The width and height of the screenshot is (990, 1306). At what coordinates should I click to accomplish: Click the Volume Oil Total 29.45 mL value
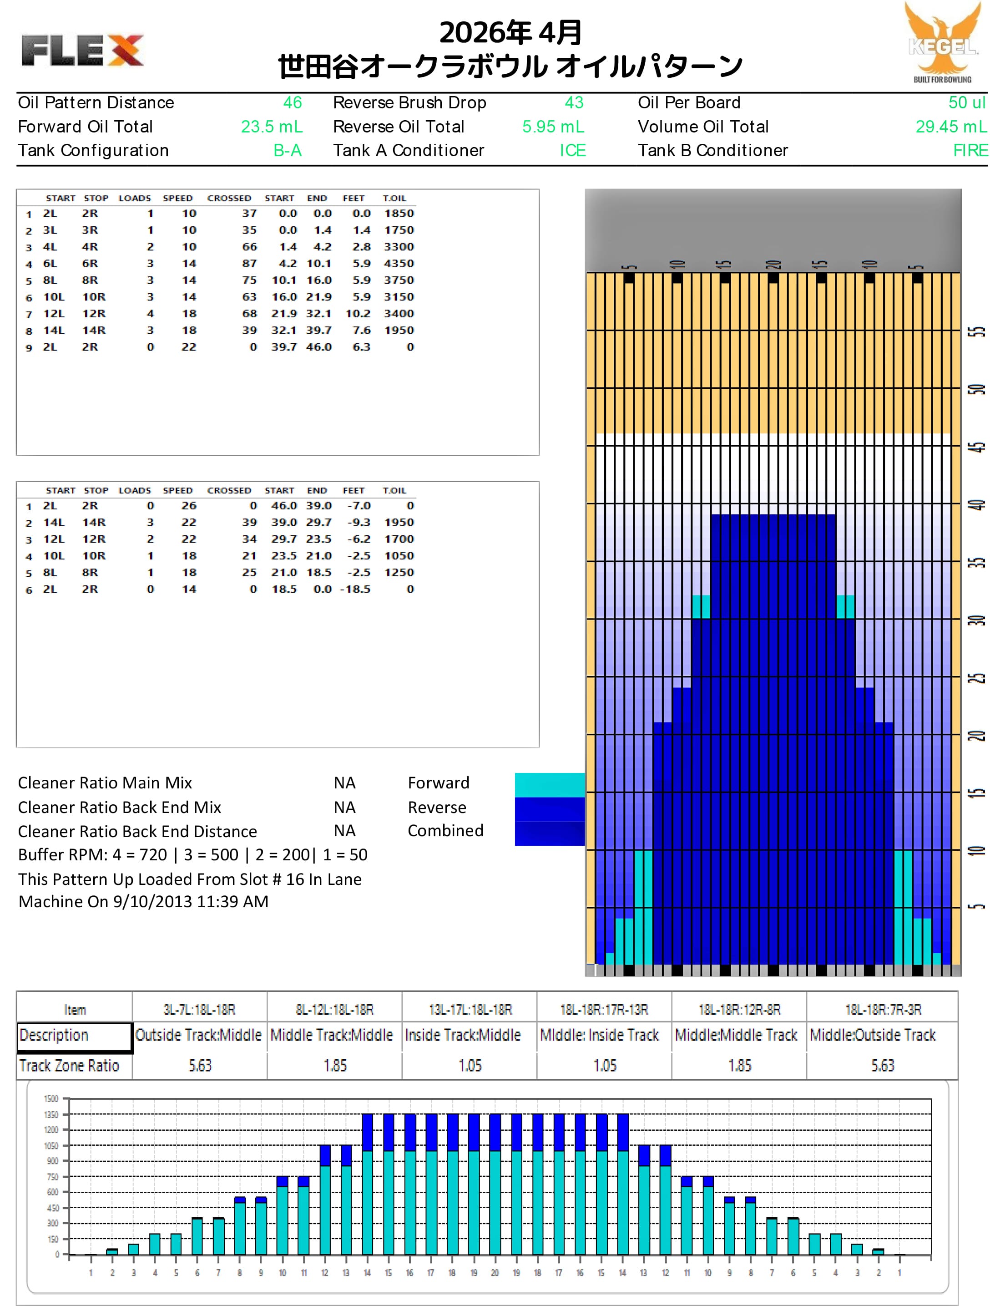tap(950, 127)
